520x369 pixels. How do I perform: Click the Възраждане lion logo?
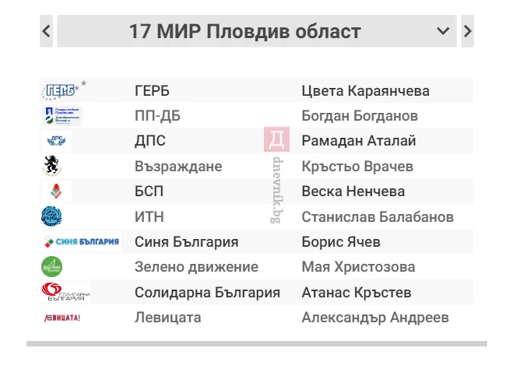click(52, 166)
